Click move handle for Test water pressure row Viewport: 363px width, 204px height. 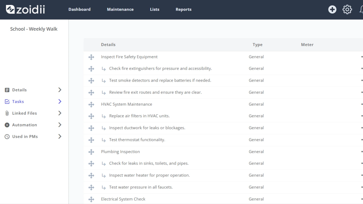pos(91,187)
